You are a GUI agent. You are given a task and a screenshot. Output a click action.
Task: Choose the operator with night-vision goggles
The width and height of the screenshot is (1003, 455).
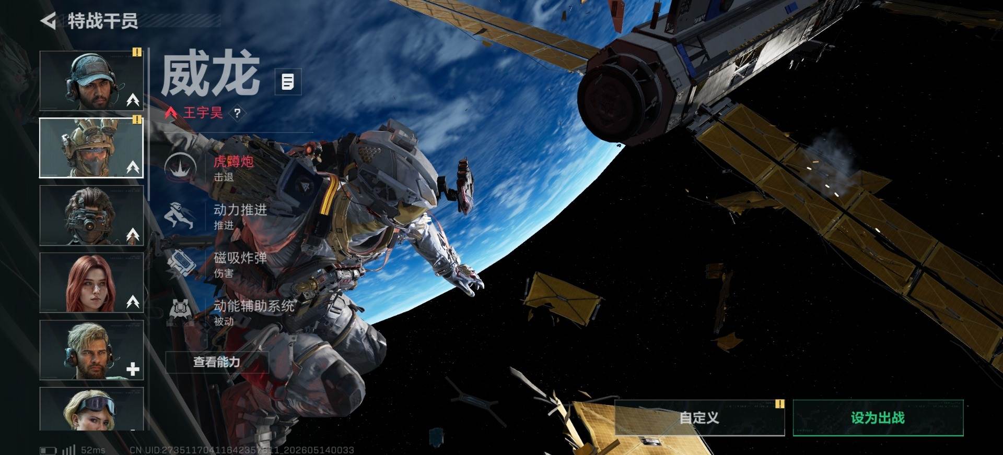(91, 215)
